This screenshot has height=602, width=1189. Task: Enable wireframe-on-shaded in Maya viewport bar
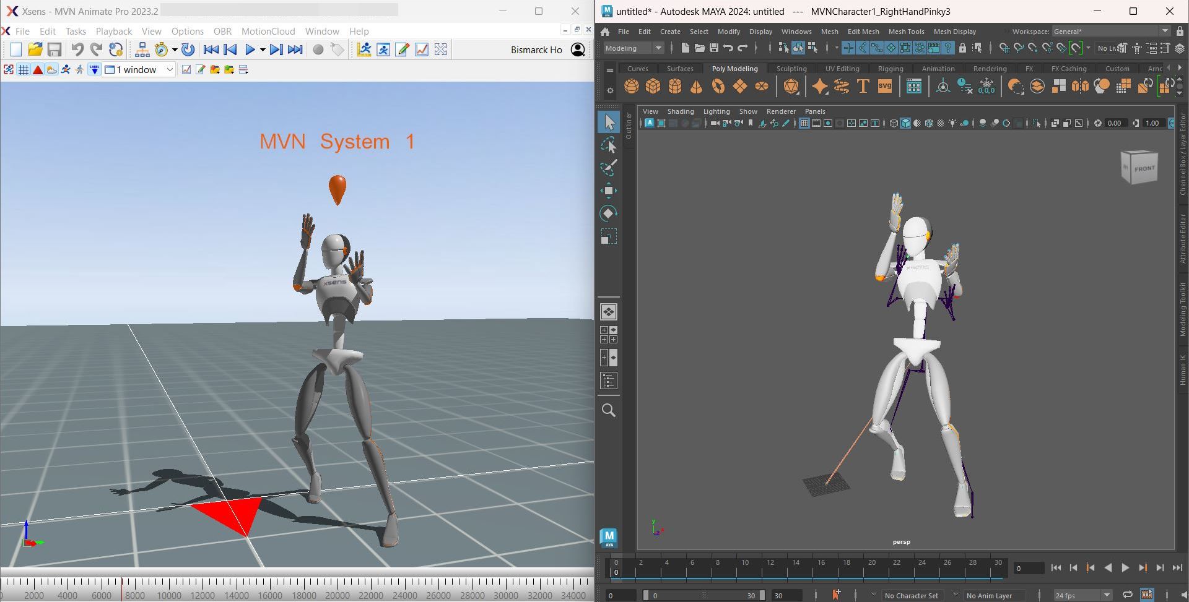(928, 123)
